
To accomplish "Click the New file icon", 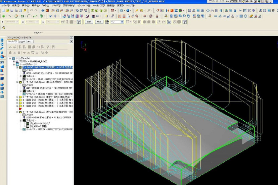I will click(x=3, y=10).
